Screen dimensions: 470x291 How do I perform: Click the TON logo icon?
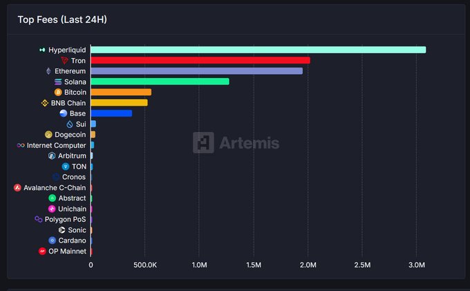(x=66, y=167)
